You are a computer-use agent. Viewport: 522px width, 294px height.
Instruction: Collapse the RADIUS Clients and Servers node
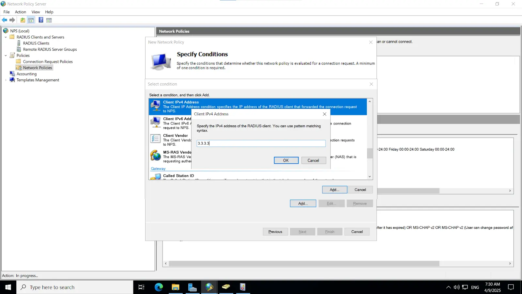click(x=5, y=37)
